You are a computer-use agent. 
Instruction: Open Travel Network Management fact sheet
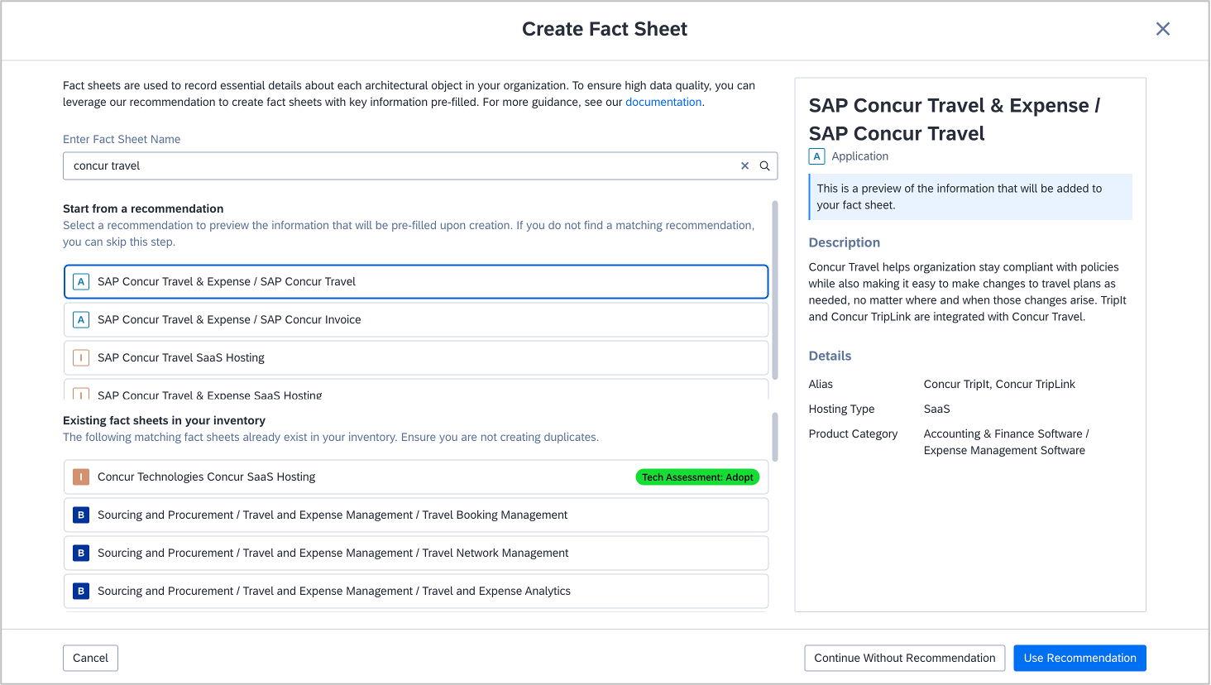pyautogui.click(x=416, y=553)
